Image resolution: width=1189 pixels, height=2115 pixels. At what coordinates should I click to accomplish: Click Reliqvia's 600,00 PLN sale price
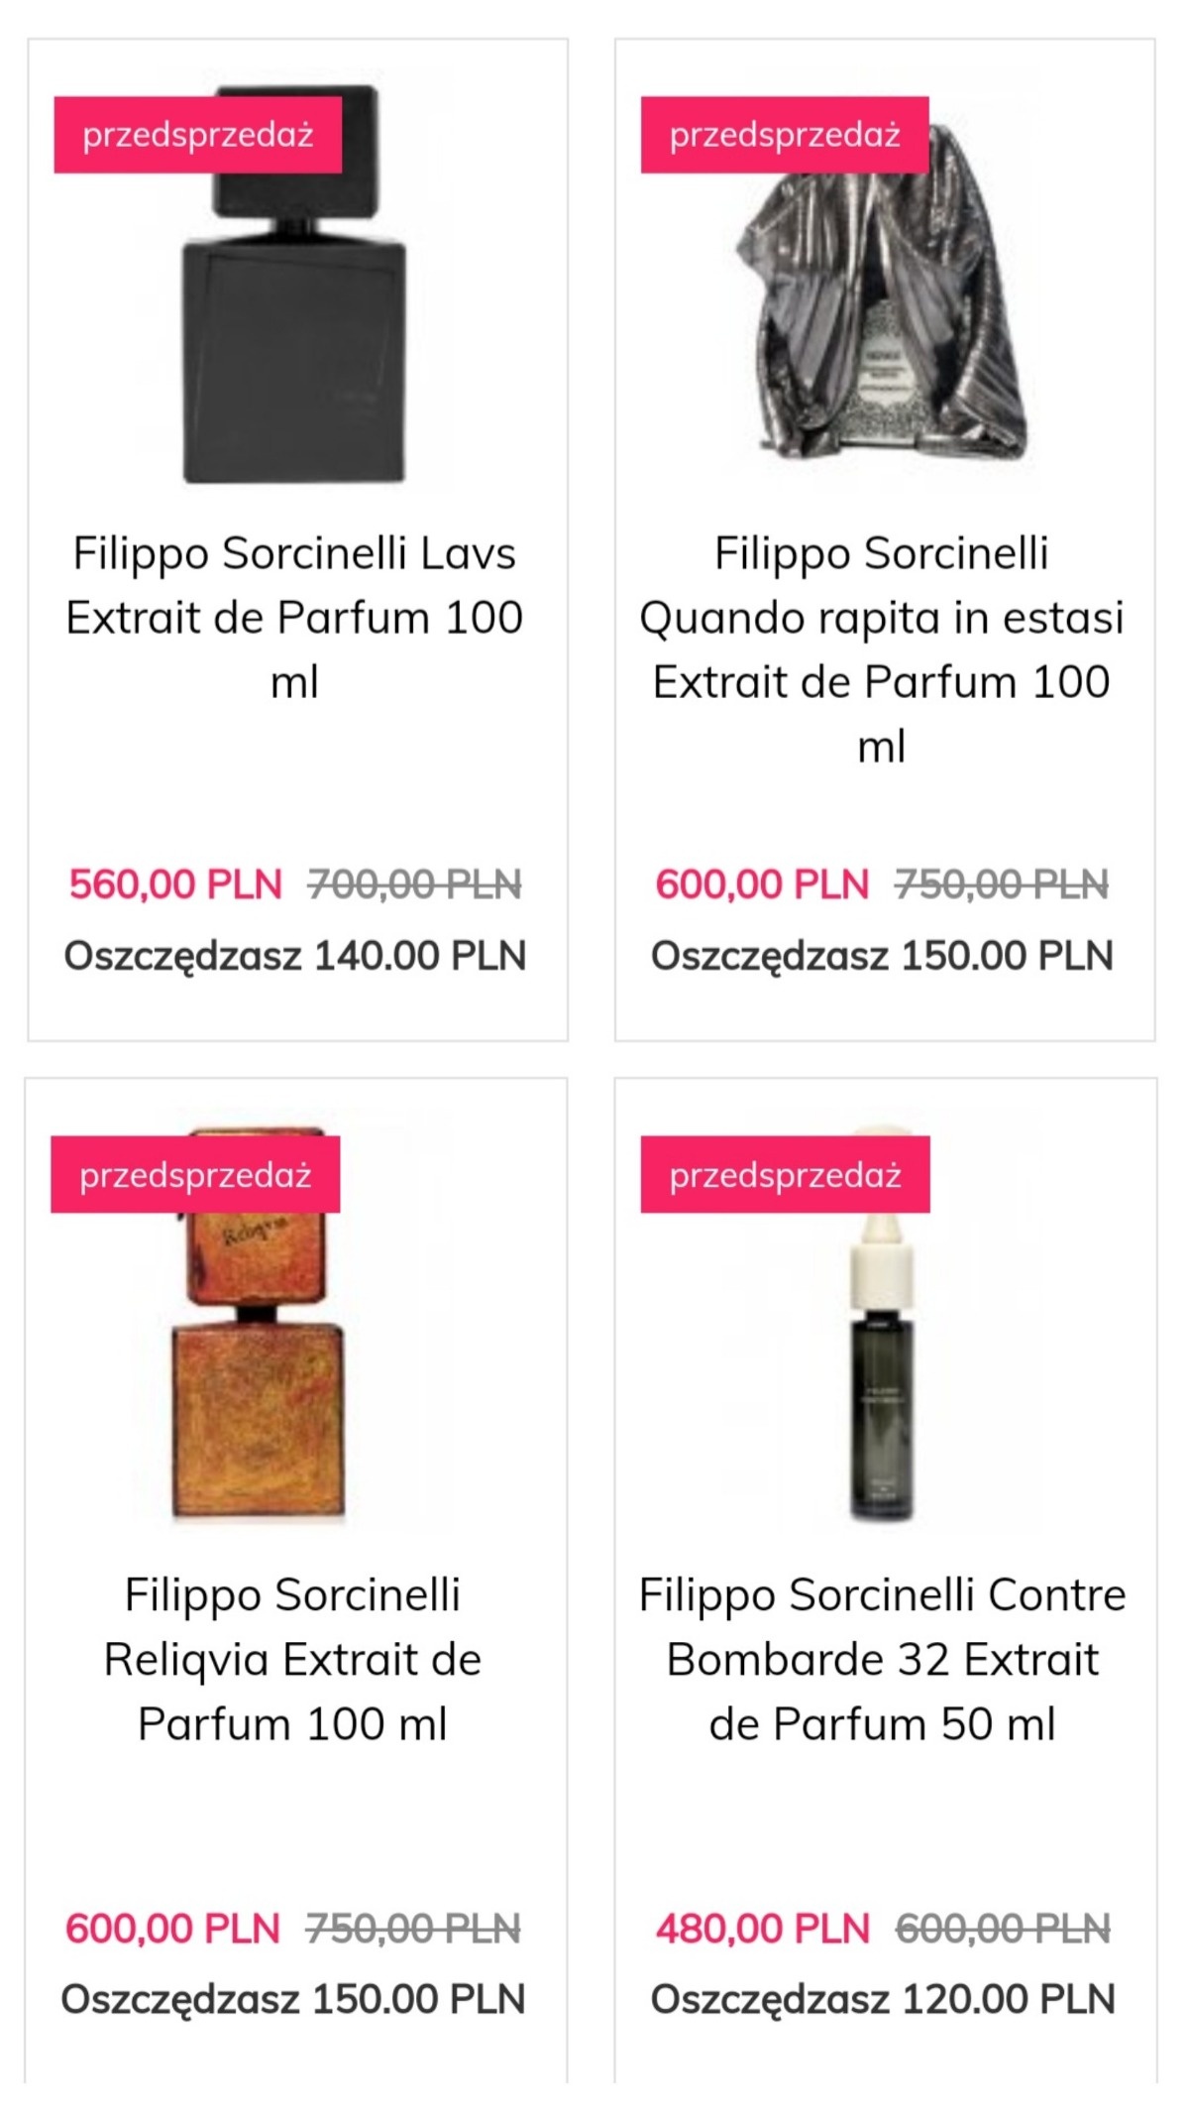click(172, 1929)
